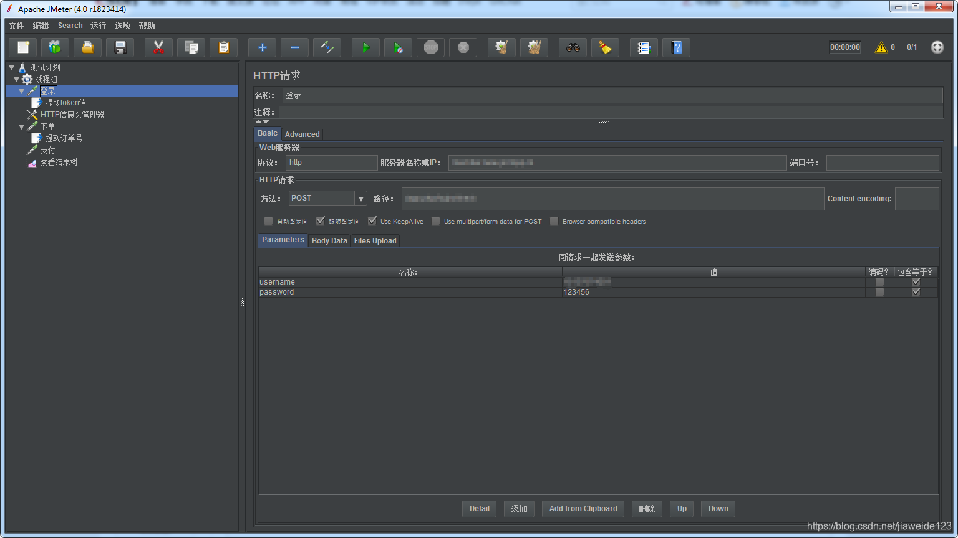The image size is (958, 538).
Task: Toggle the Use KeepAlive checkbox
Action: pos(372,221)
